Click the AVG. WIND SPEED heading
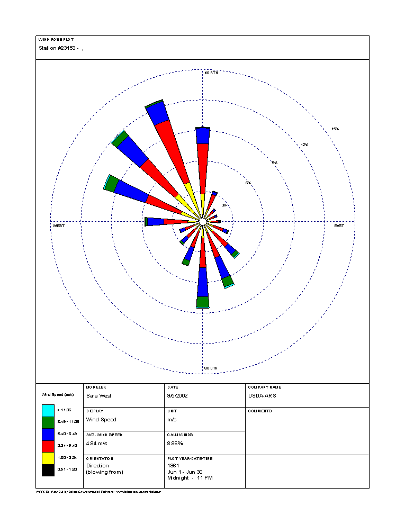Image resolution: width=405 pixels, height=524 pixels. 104,435
